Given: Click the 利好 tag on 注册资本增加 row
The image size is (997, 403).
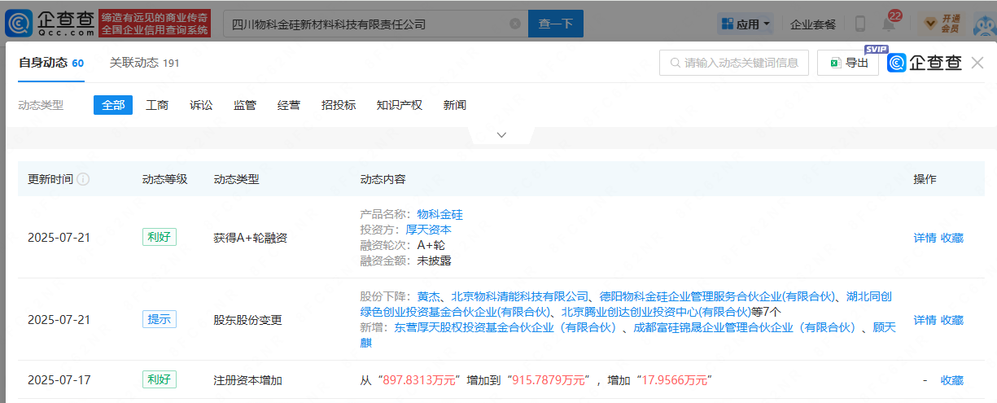Looking at the screenshot, I should click(x=160, y=379).
